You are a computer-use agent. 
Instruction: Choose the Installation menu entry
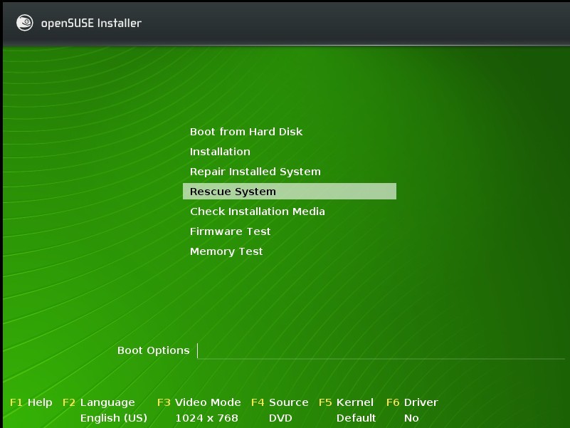pos(220,152)
